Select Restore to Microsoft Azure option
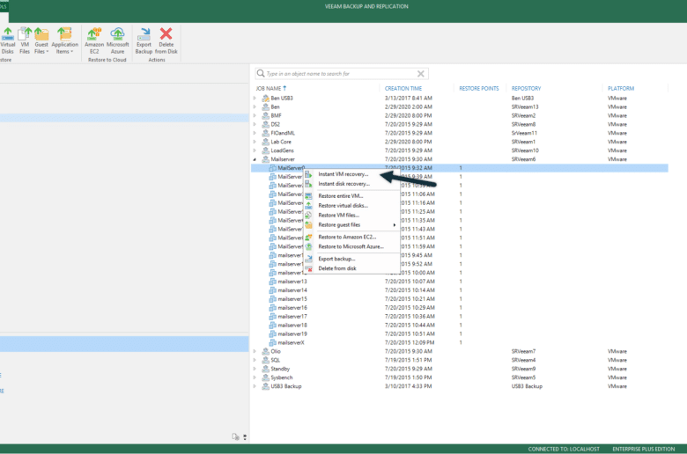The height and width of the screenshot is (454, 687). click(351, 247)
